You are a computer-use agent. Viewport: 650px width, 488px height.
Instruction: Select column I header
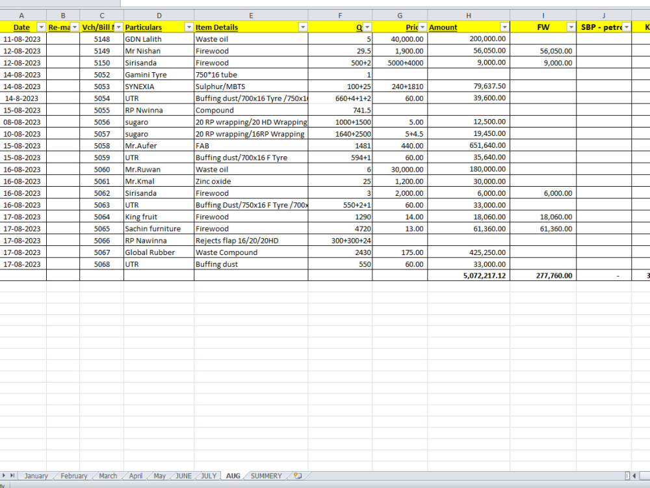[543, 16]
